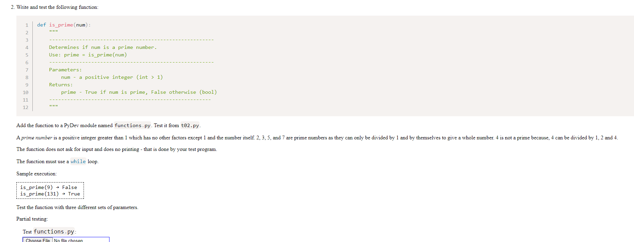Select line number 12 in code block

tap(26, 107)
